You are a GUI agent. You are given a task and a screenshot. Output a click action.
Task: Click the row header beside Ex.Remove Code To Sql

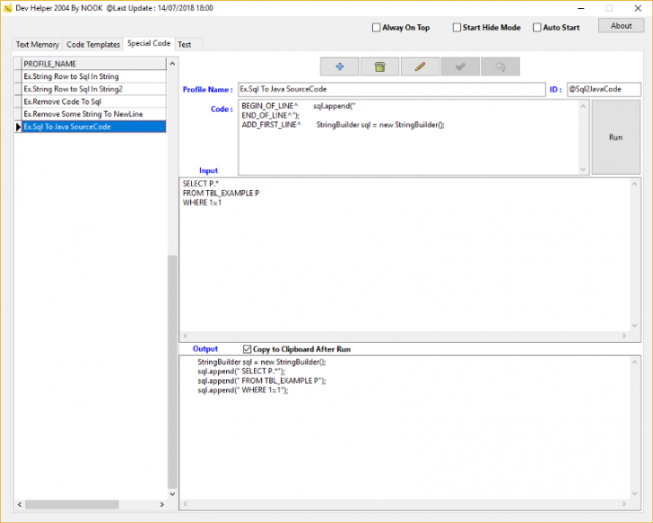click(18, 101)
